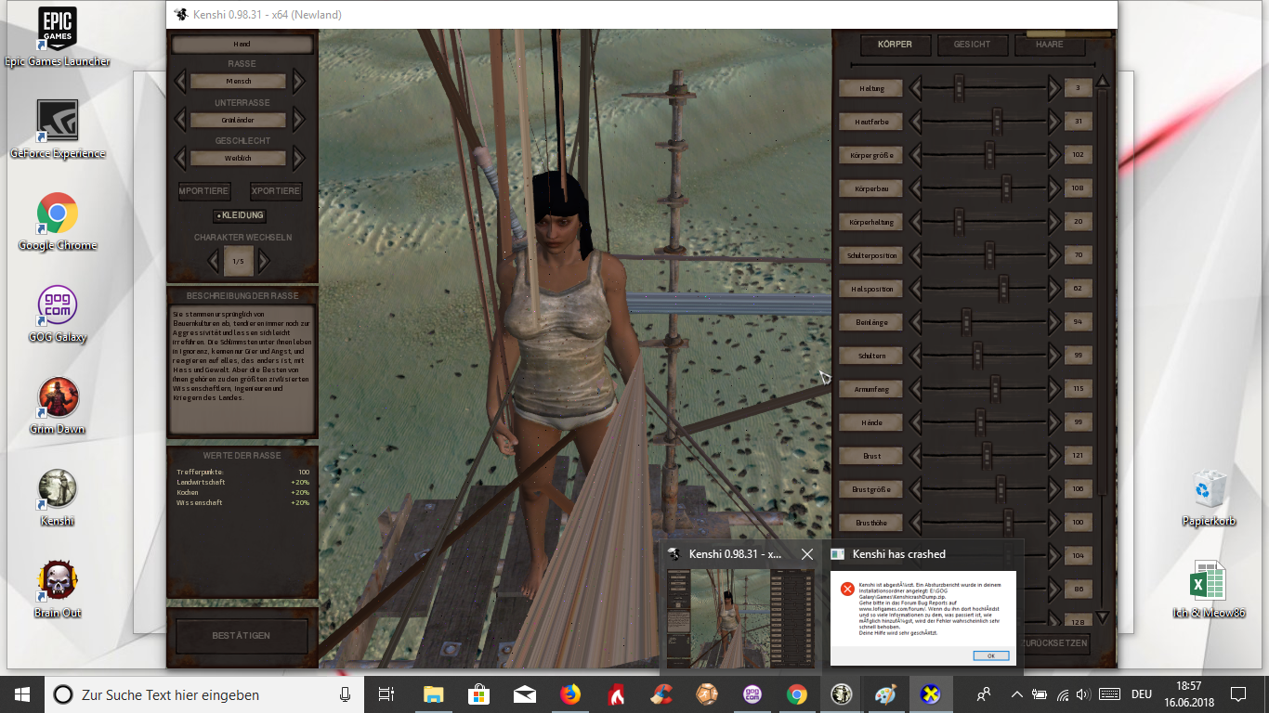This screenshot has height=713, width=1269.
Task: Click the Brust label button
Action: click(x=871, y=456)
